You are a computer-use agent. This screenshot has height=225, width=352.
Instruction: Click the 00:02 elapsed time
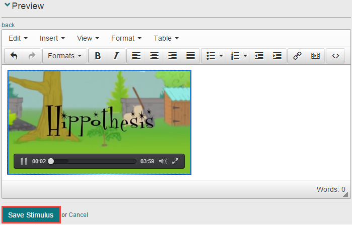(x=39, y=161)
